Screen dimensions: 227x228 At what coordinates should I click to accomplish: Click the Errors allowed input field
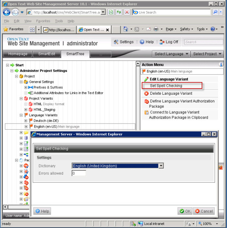pos(79,173)
